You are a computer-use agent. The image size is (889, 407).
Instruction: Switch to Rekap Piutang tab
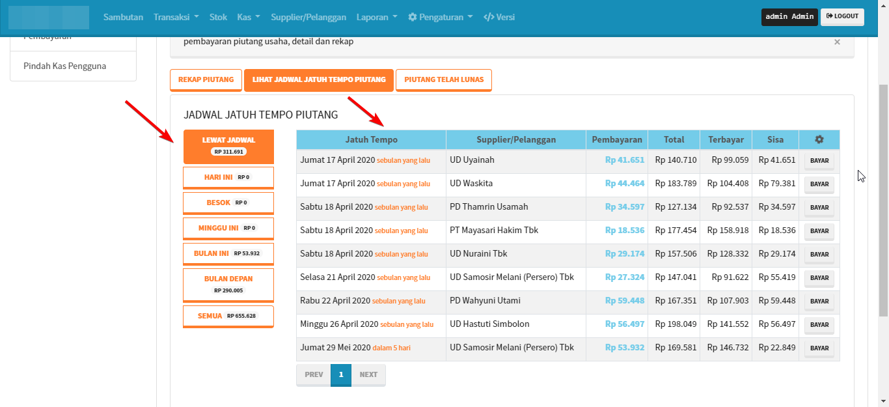tap(206, 80)
